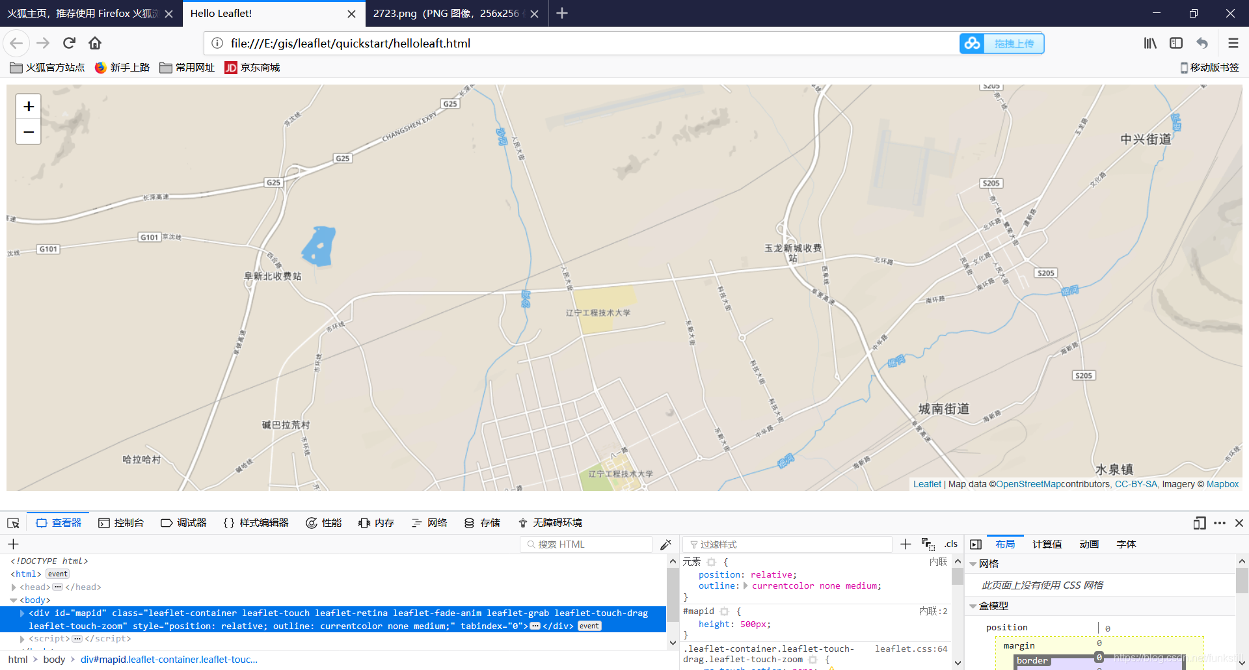
Task: Pick an element from the page
Action: click(x=13, y=523)
